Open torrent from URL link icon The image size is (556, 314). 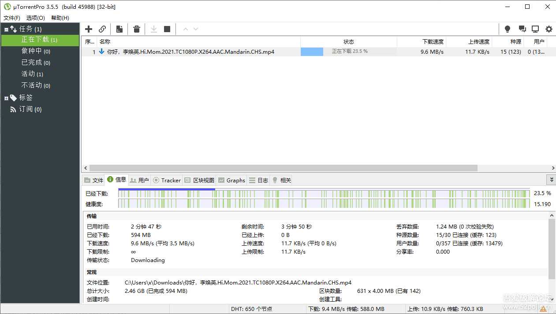click(x=102, y=29)
